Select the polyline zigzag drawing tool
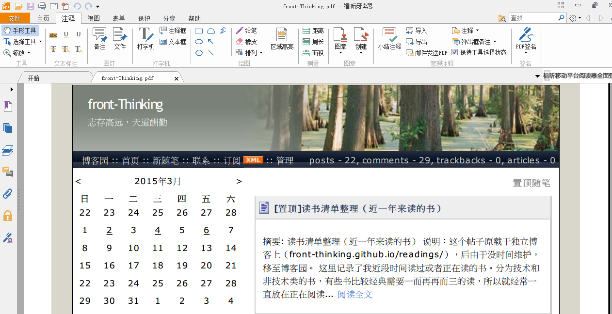 coord(223,31)
